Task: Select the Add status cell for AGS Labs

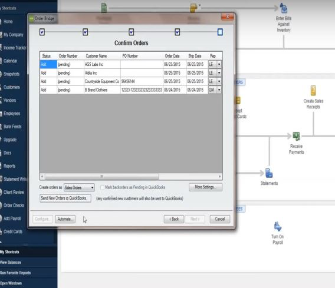Action: [48, 64]
